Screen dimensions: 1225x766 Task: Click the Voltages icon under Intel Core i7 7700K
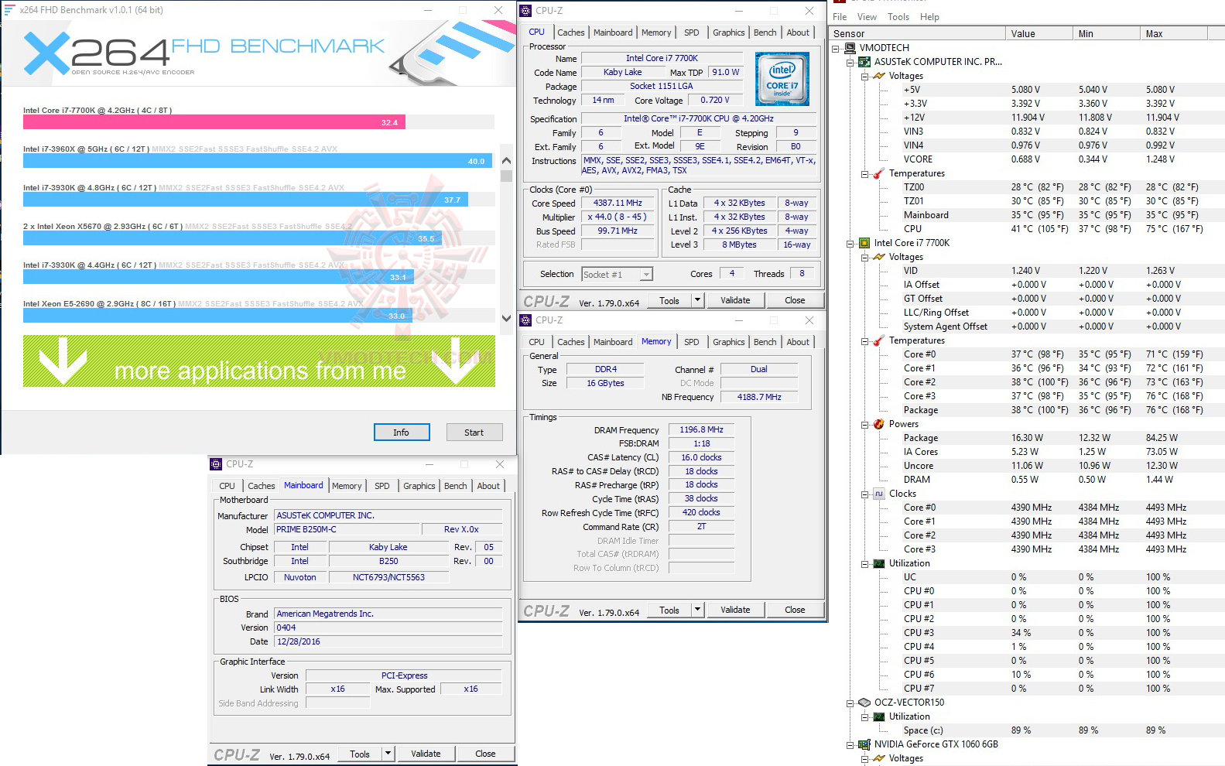coord(879,257)
